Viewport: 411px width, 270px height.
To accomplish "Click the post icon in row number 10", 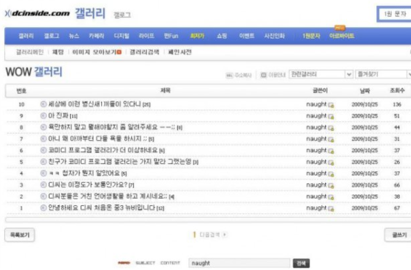I will click(x=44, y=104).
